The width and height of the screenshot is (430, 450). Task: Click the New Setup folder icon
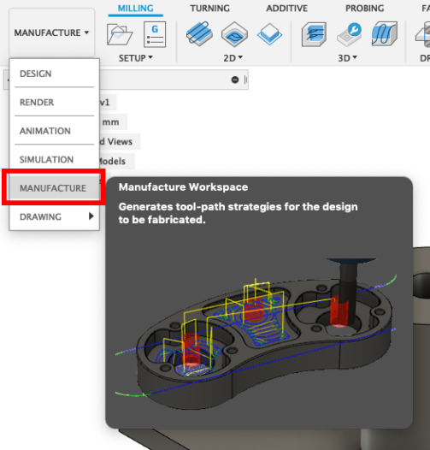pyautogui.click(x=120, y=34)
